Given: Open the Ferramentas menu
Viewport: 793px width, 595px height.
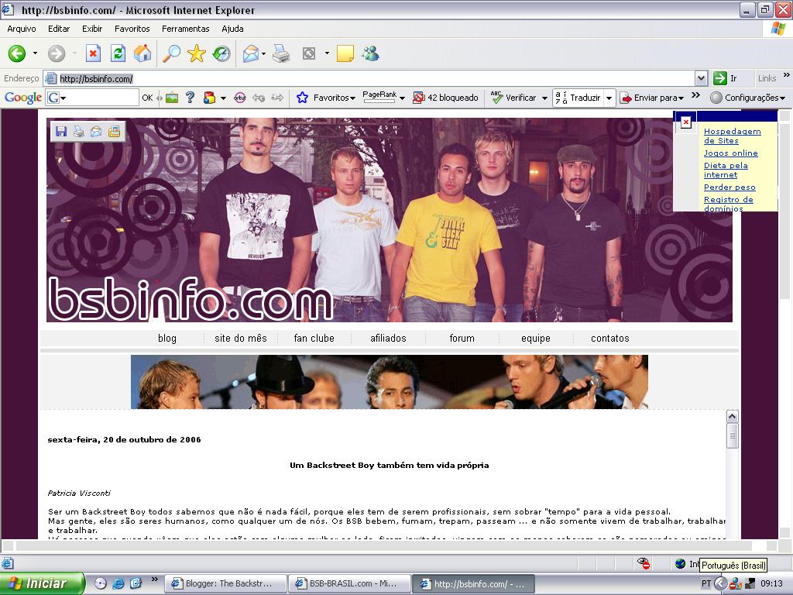Looking at the screenshot, I should pyautogui.click(x=185, y=29).
